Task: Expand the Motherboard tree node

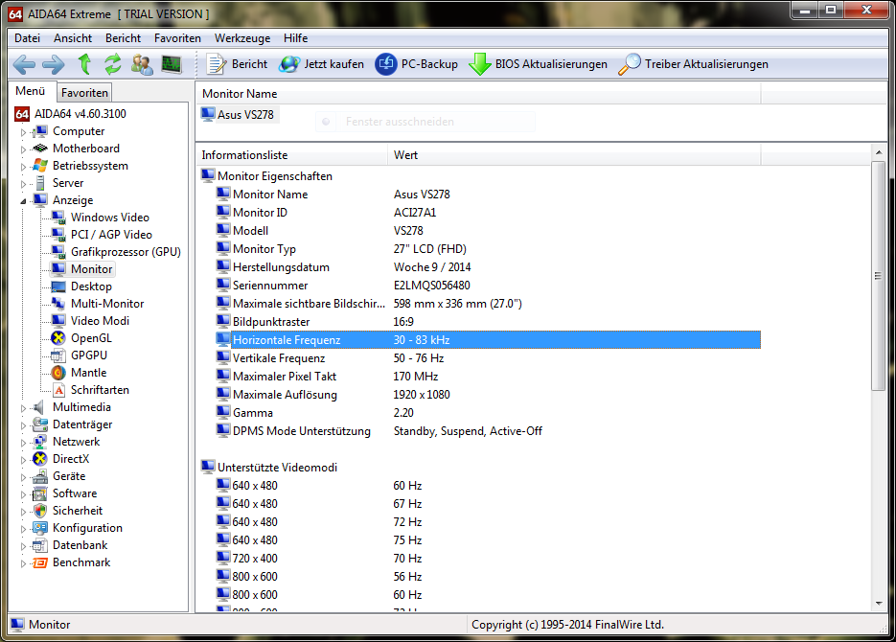Action: (23, 149)
